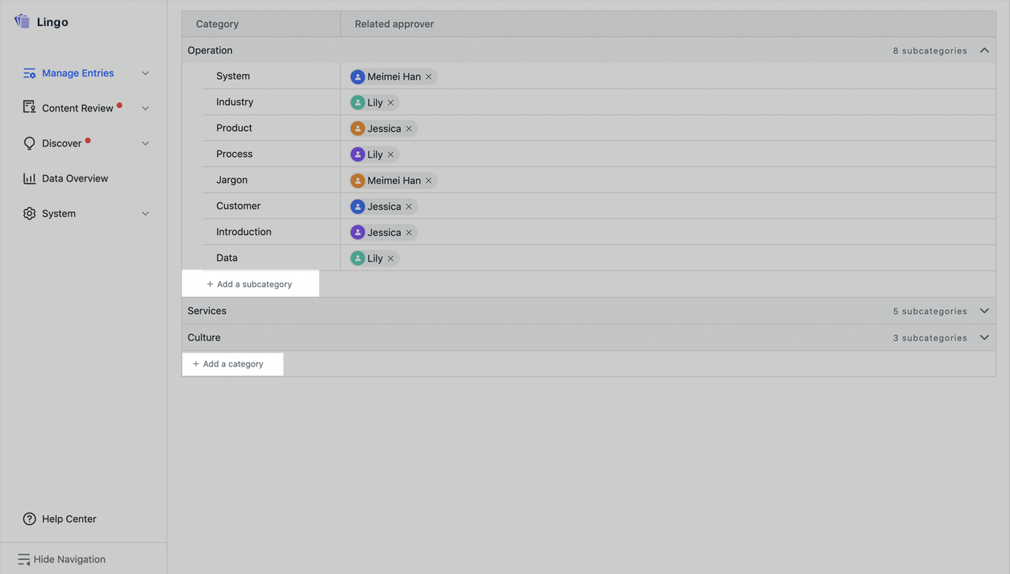Expand the Culture category
Image resolution: width=1010 pixels, height=574 pixels.
(x=984, y=337)
